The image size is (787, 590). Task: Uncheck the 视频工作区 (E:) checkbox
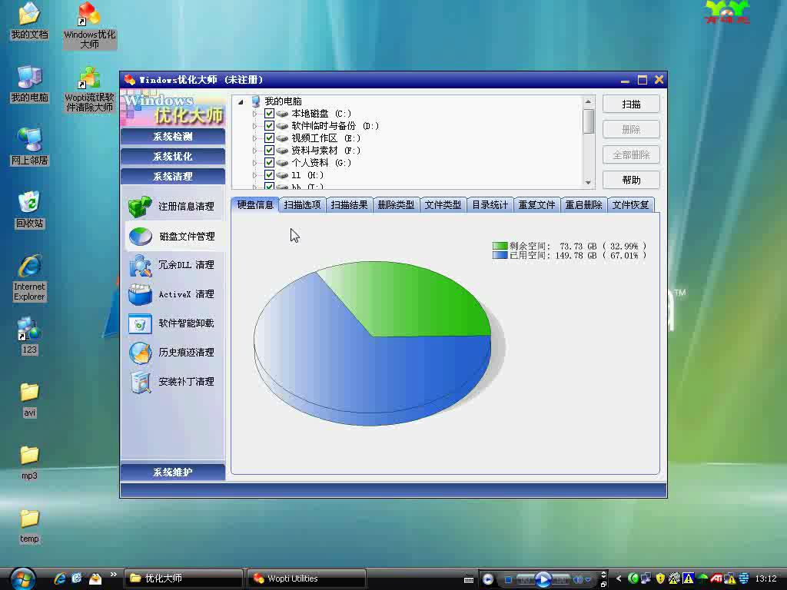click(x=270, y=138)
